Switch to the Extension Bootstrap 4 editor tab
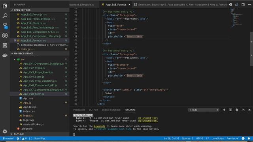 pos(180,5)
